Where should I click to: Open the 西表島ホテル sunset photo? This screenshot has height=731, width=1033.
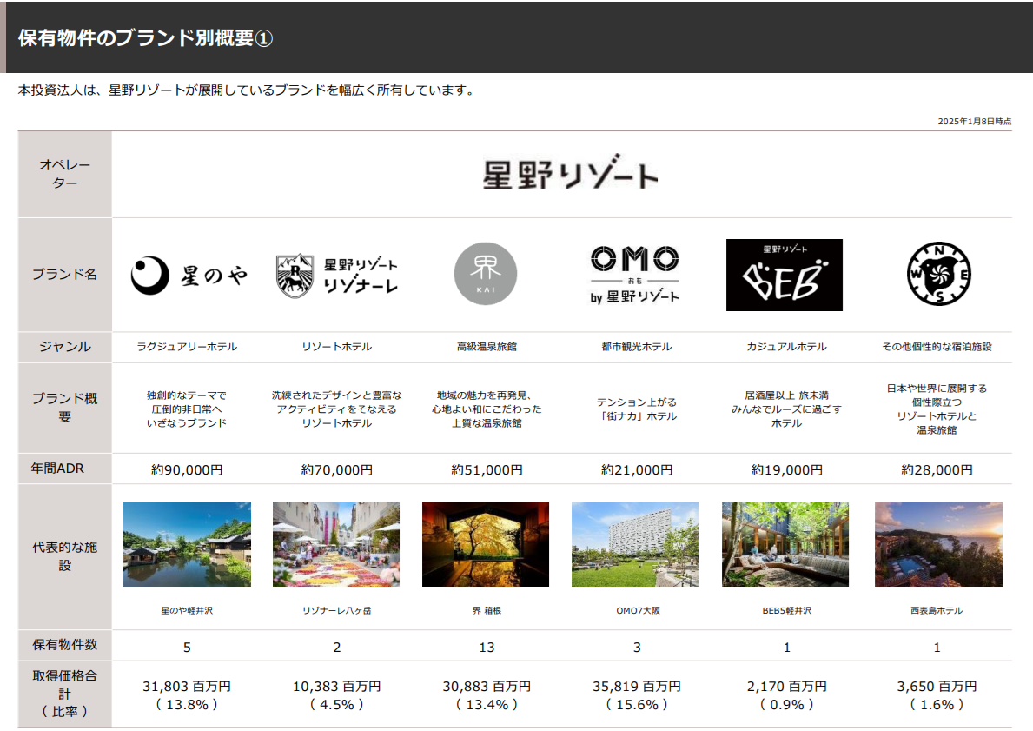click(x=939, y=544)
